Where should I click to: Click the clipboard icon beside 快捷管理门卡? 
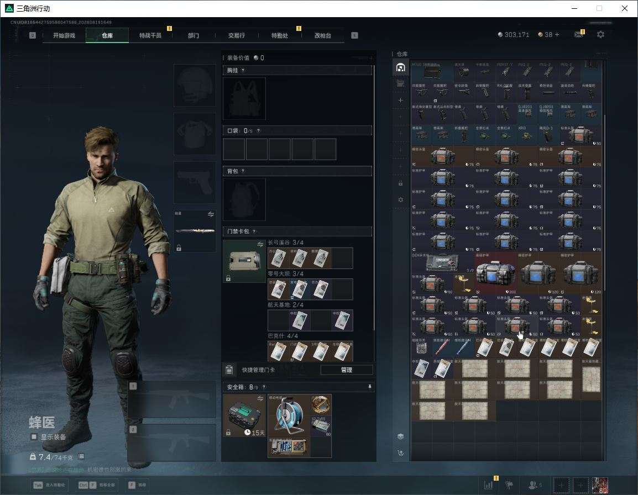(x=229, y=370)
